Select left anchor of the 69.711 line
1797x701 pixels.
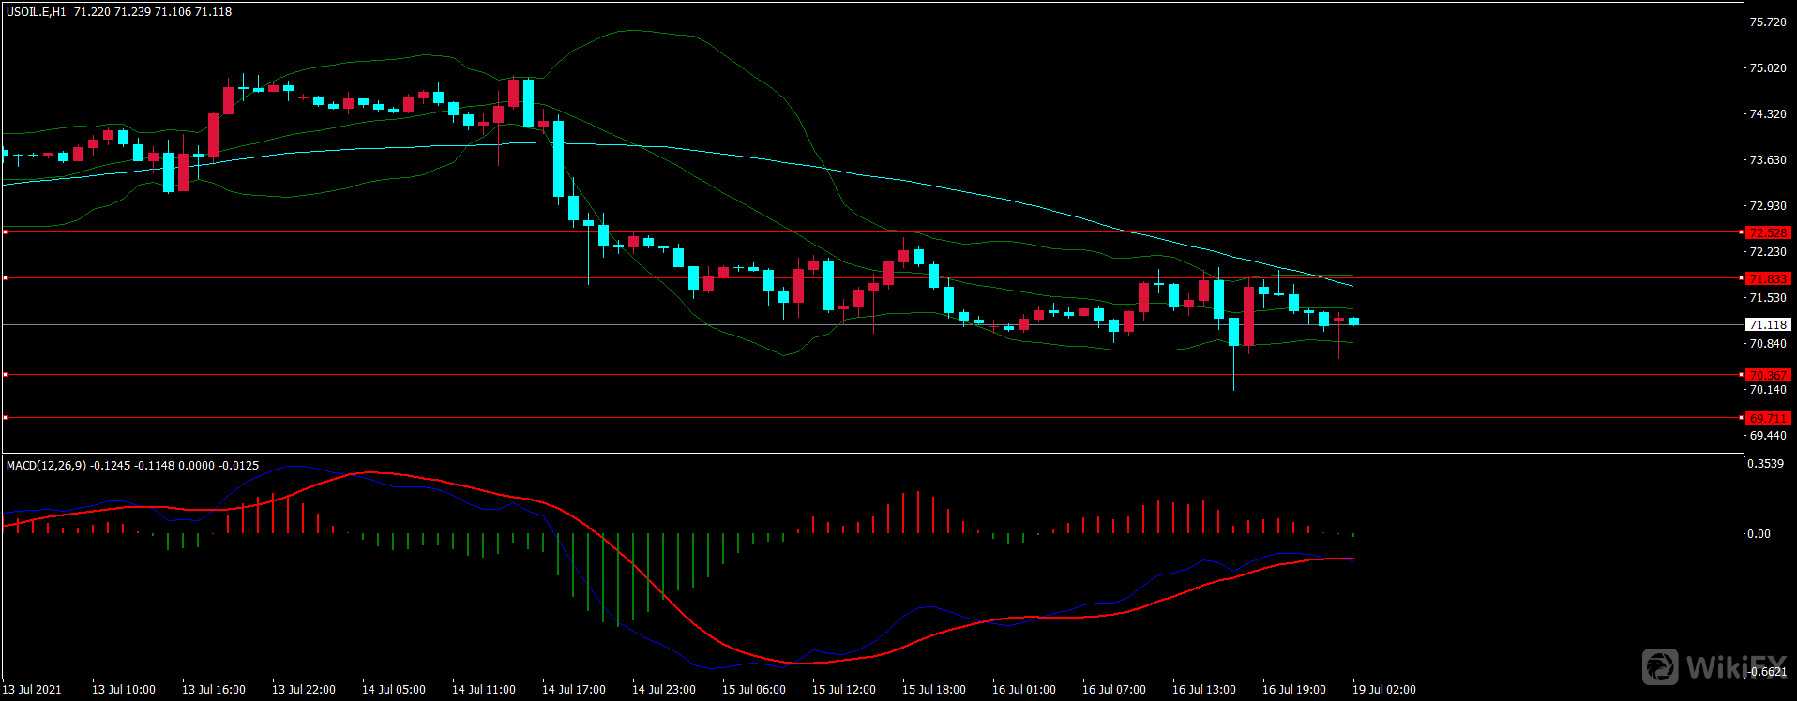tap(6, 417)
